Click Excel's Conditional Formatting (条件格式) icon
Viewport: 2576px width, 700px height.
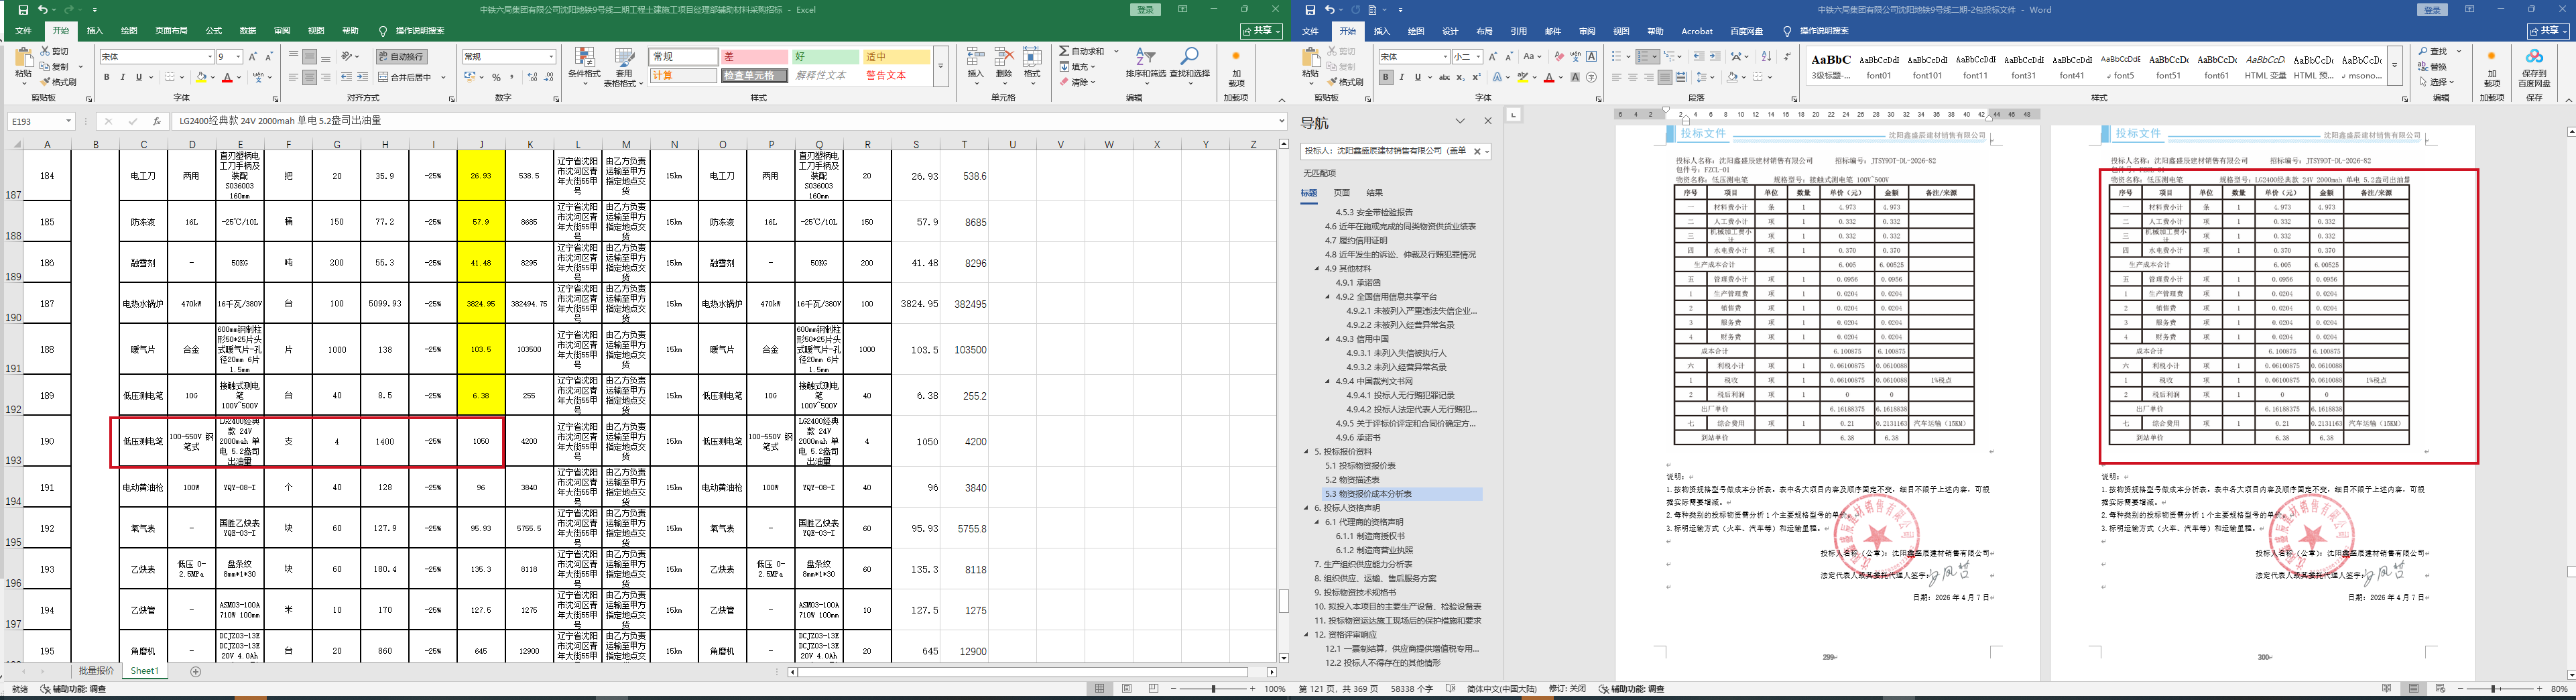pos(584,62)
